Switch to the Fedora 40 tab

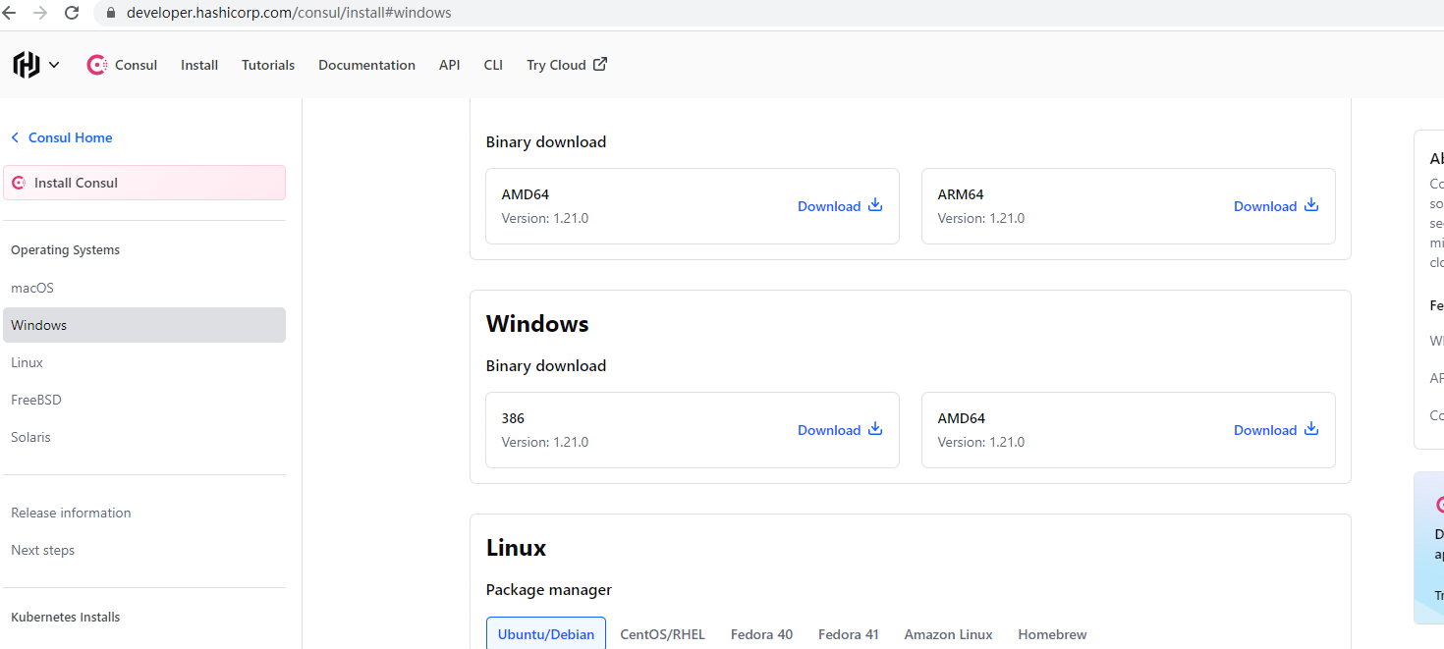761,634
